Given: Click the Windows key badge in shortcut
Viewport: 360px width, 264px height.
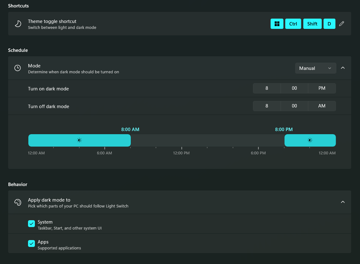Looking at the screenshot, I should pos(277,24).
